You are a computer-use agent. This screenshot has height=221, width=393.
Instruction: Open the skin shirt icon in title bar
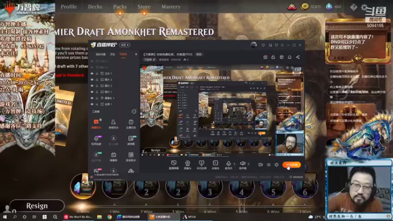[276, 45]
